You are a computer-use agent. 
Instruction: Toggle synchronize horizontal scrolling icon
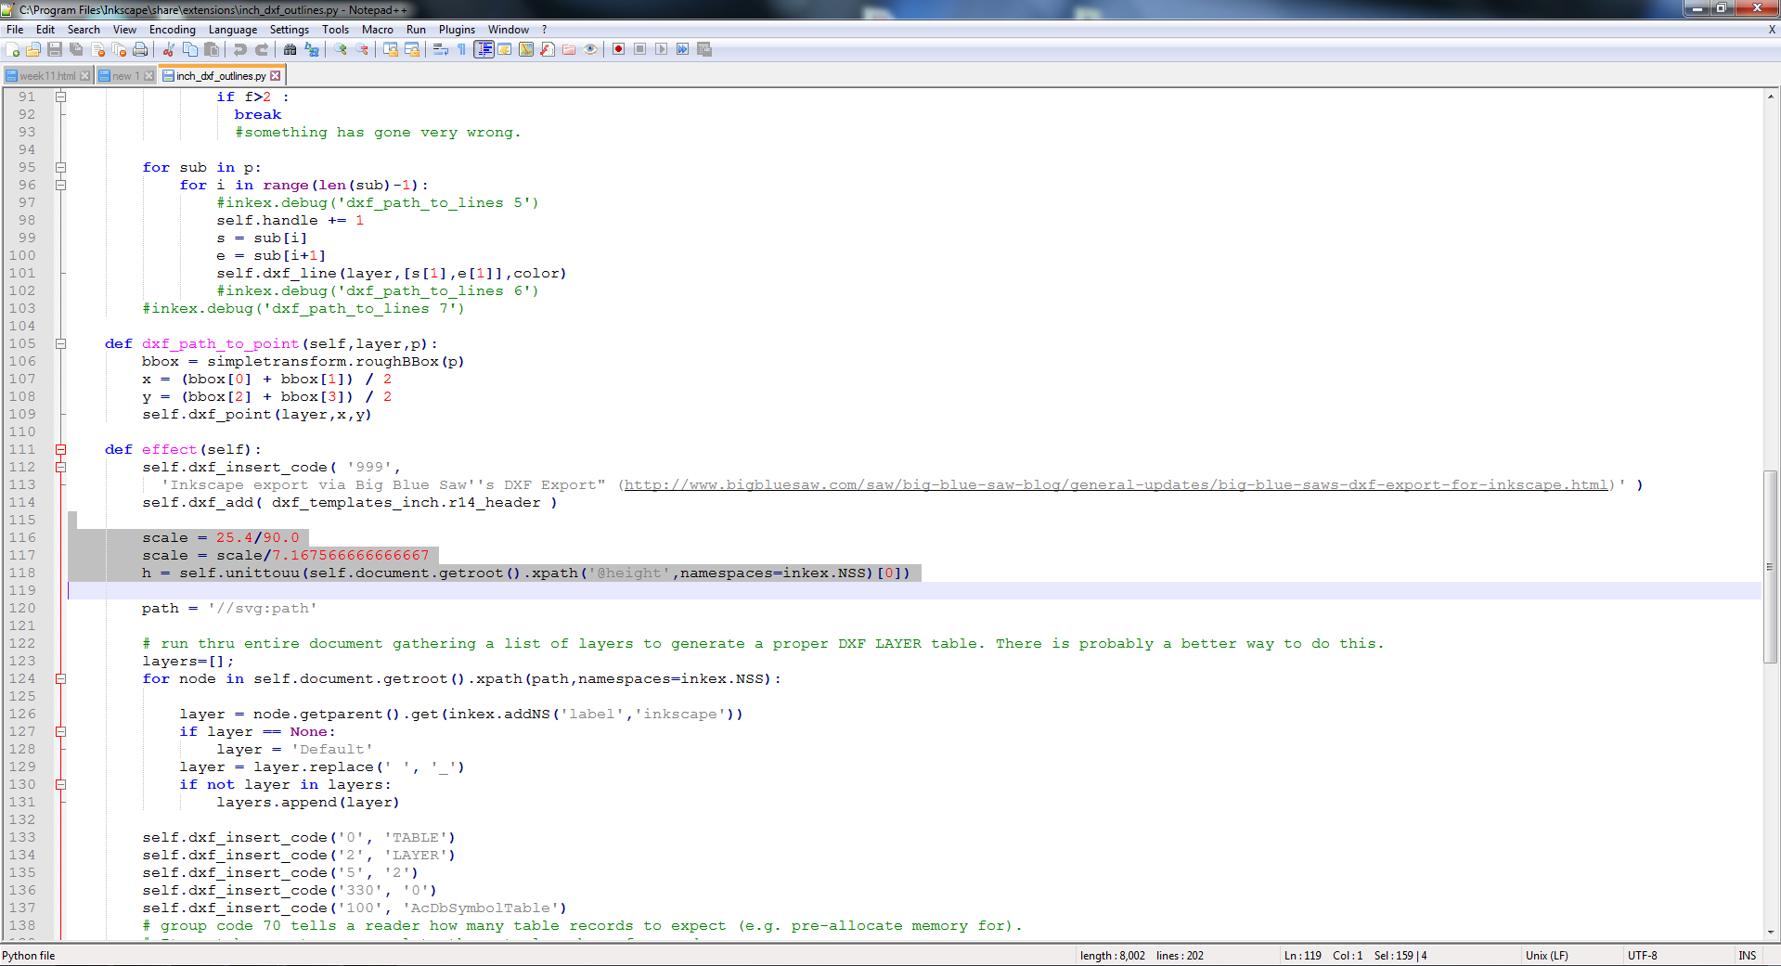(x=412, y=49)
